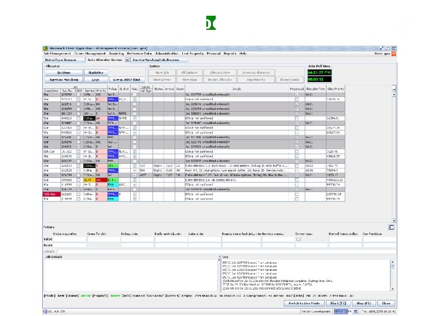Click the Log panel scroll-up arrow
Image resolution: width=422 pixels, height=316 pixels.
pos(392,262)
